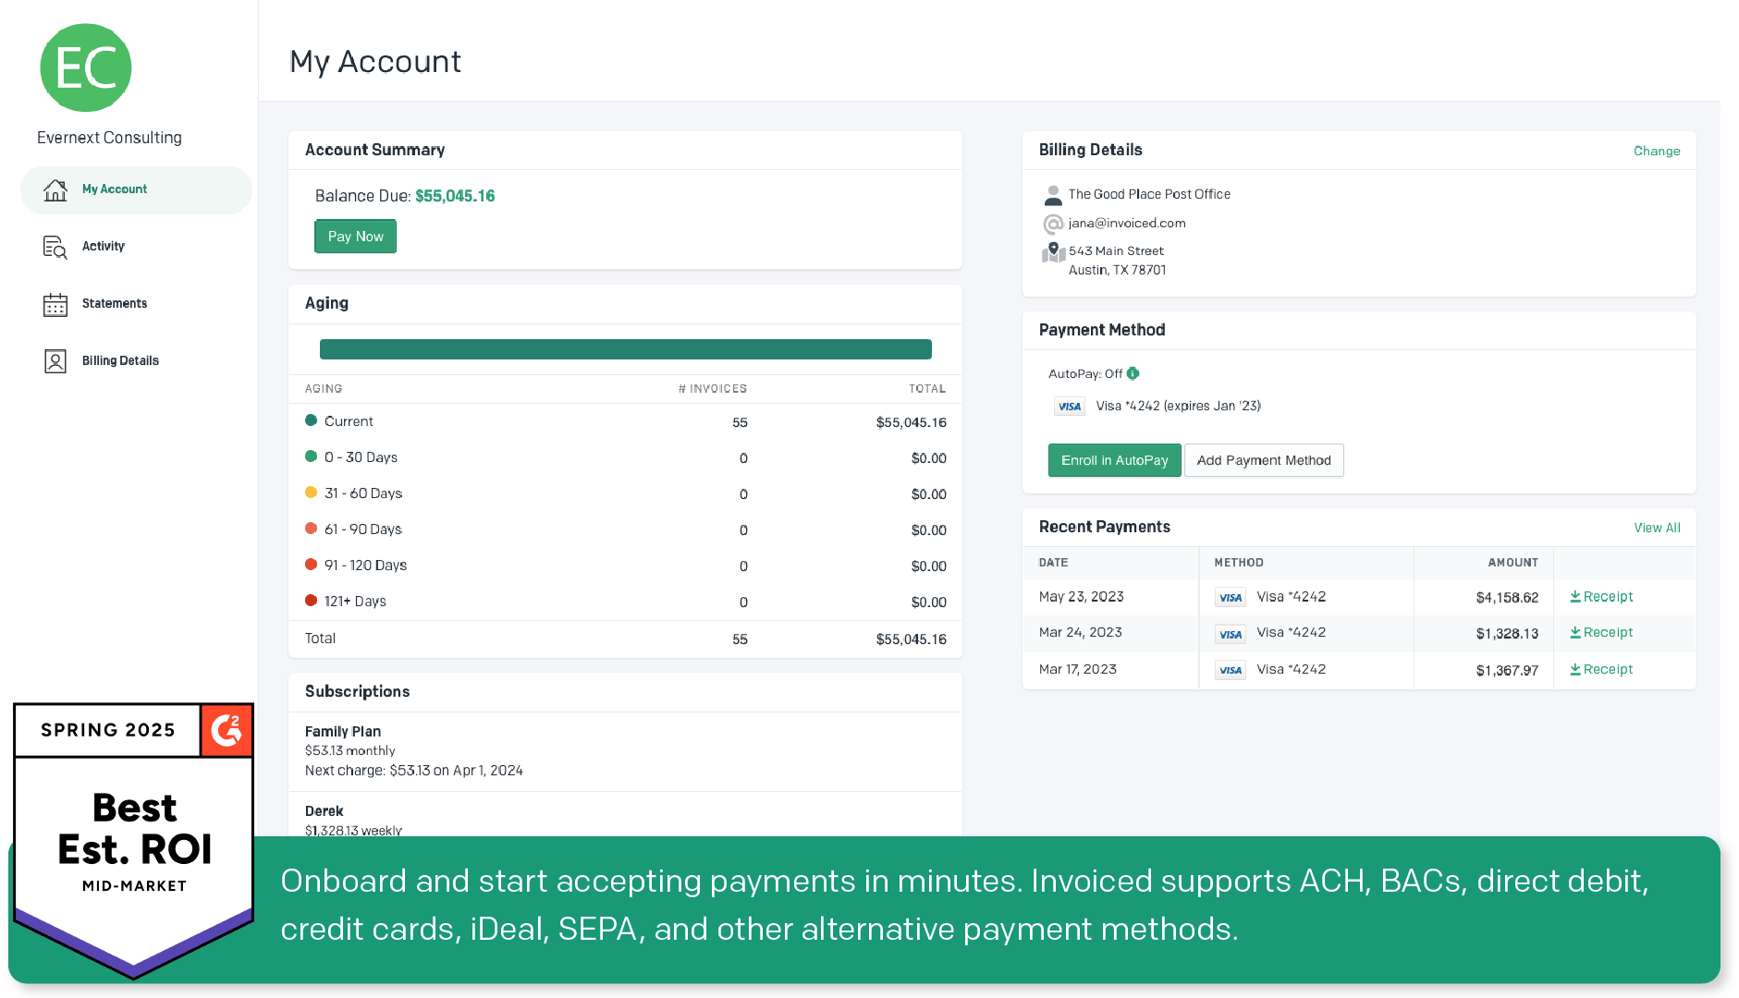Click the G2 badge logo
The height and width of the screenshot is (998, 1739).
227,730
